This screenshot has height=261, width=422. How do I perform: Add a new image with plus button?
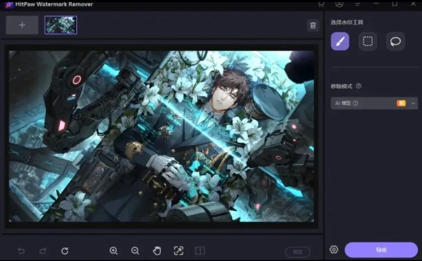coord(22,25)
